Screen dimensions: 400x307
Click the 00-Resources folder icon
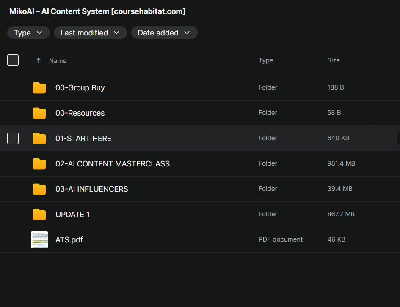coord(39,113)
